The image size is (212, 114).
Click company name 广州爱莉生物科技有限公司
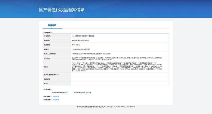coord(81,49)
